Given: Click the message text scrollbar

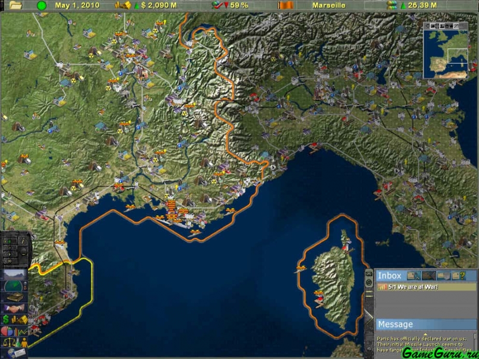Looking at the screenshot, I should click(475, 342).
